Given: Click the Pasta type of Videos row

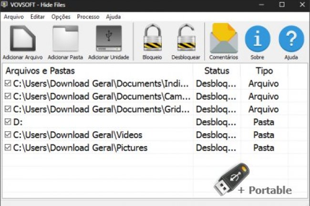Looking at the screenshot, I should pyautogui.click(x=264, y=135).
